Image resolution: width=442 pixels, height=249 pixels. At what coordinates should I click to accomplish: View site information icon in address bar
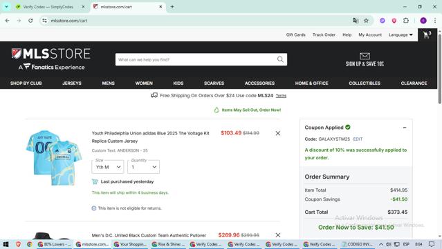(44, 21)
